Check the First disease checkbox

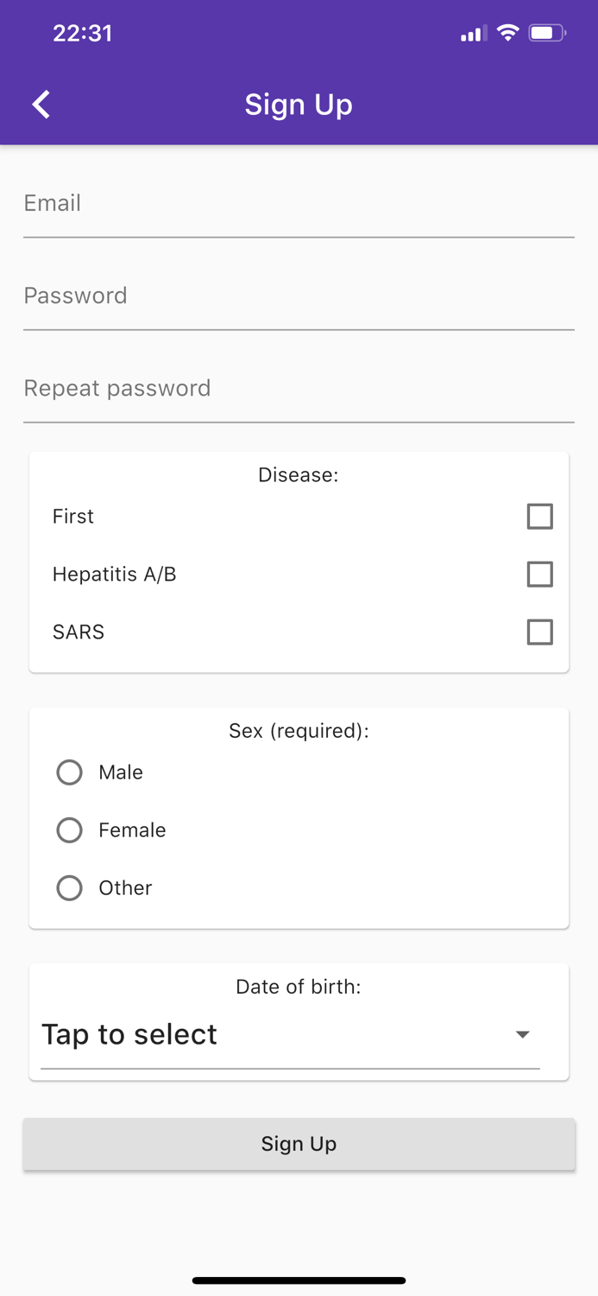pos(539,517)
